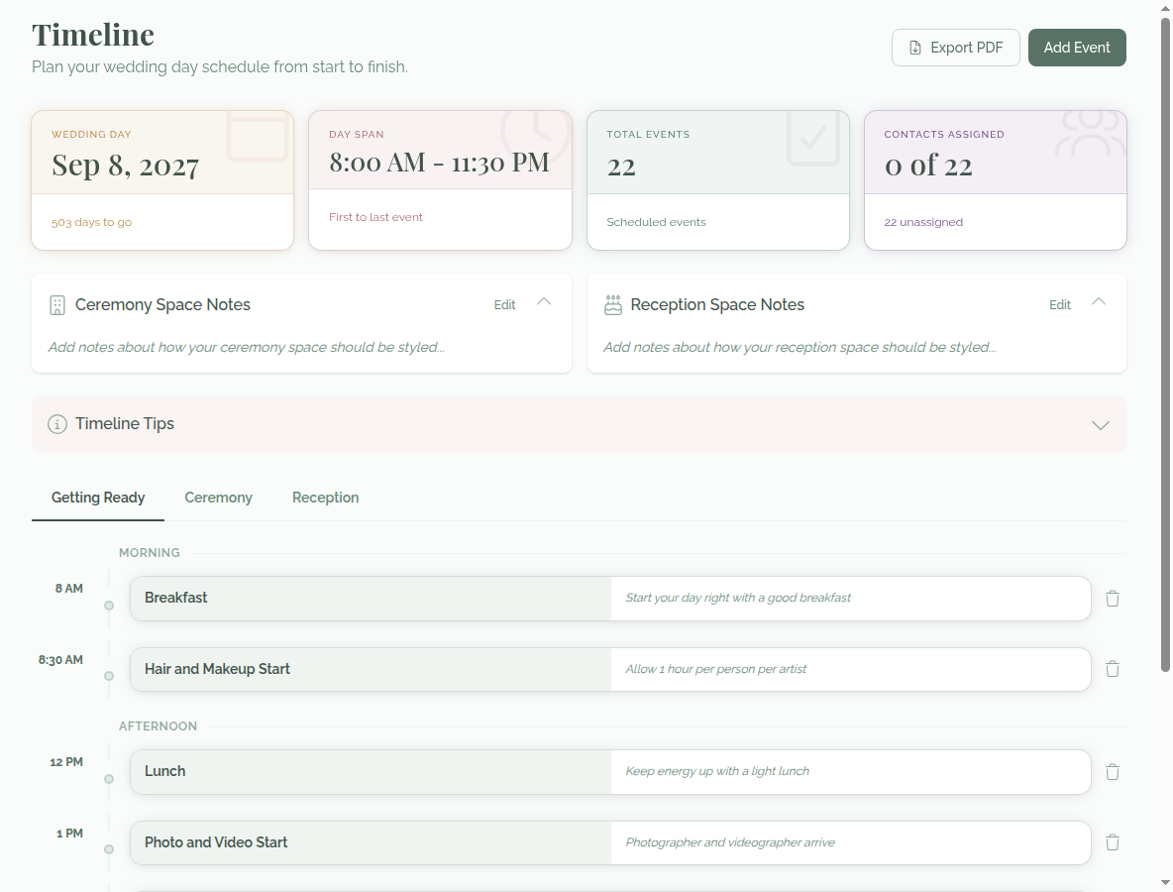Click the 1 PM timeline marker dot

point(109,849)
